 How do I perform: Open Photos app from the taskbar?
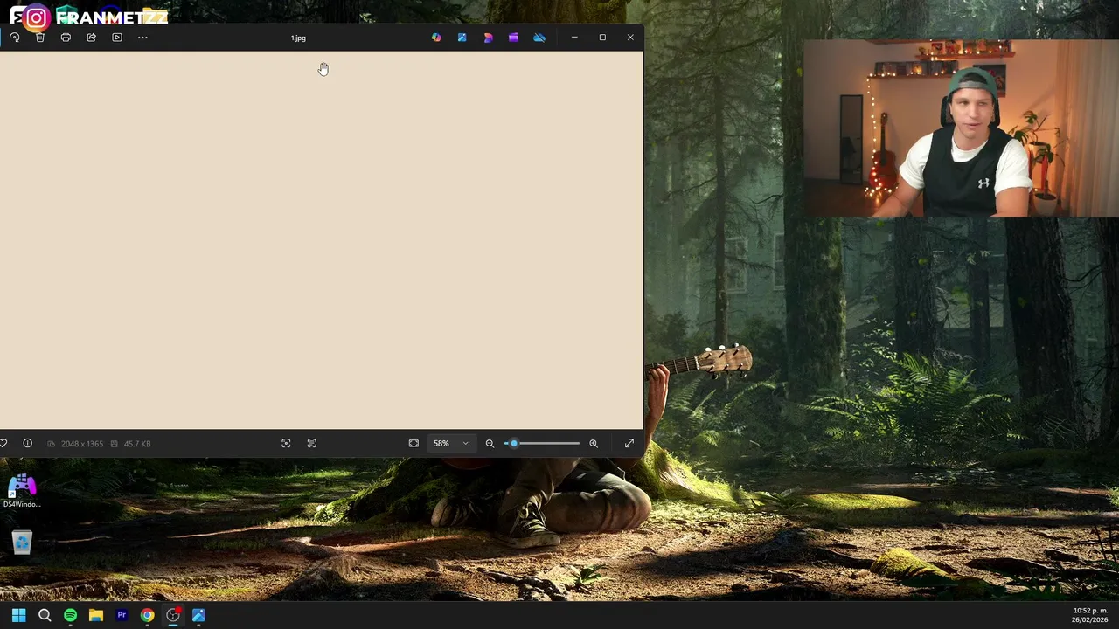click(x=198, y=615)
